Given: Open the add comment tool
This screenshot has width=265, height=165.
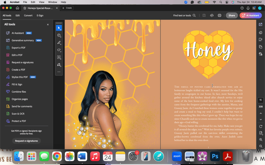Looking at the screenshot, I should [59, 35].
